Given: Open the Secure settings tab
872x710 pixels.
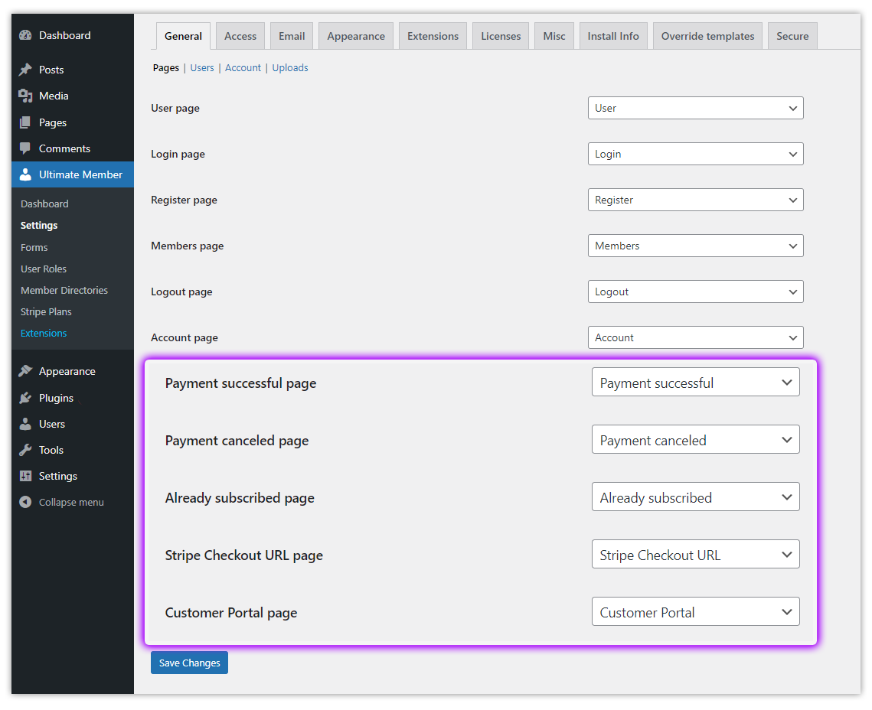Looking at the screenshot, I should pos(792,35).
